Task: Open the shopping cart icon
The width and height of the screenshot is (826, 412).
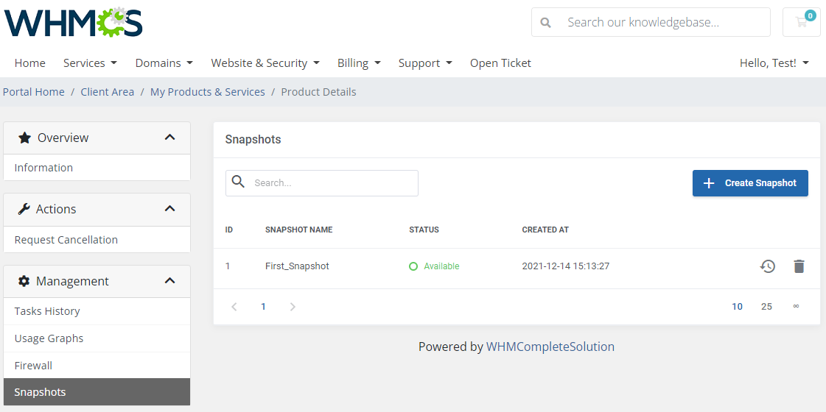Action: (801, 22)
